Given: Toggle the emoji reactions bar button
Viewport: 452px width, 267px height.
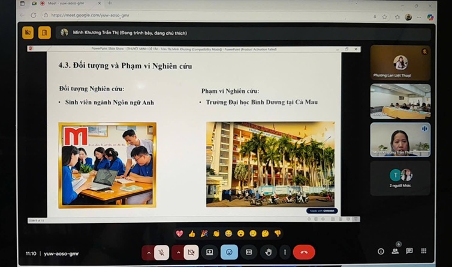Looking at the screenshot, I should [x=229, y=253].
